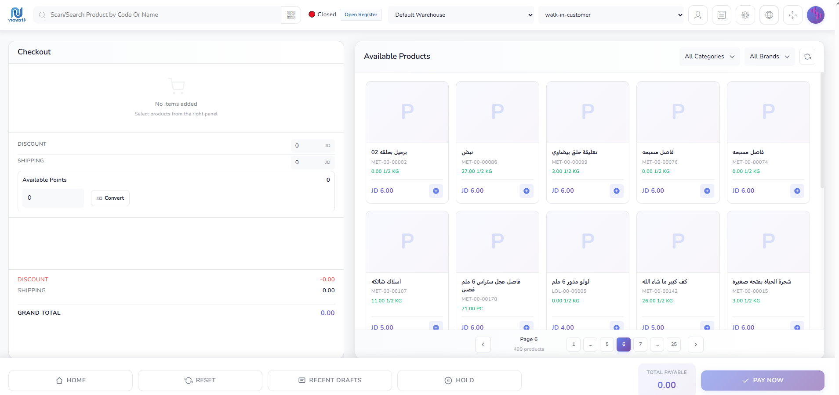Click the globe language icon
Viewport: 839px width, 395px height.
[x=769, y=15]
